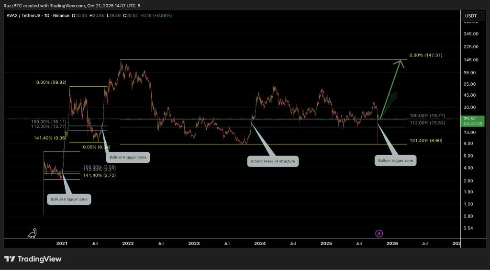Click the 2024 label on time axis
This screenshot has width=490, height=270.
pos(260,244)
